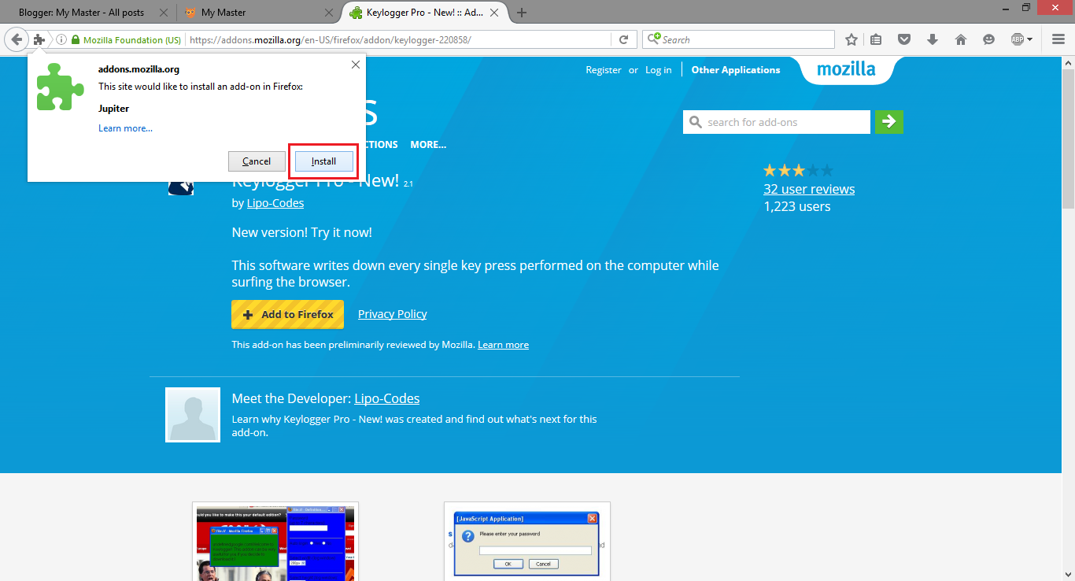Open Lipo-Codes in Meet the Developer
Viewport: 1075px width, 581px height.
[x=387, y=398]
